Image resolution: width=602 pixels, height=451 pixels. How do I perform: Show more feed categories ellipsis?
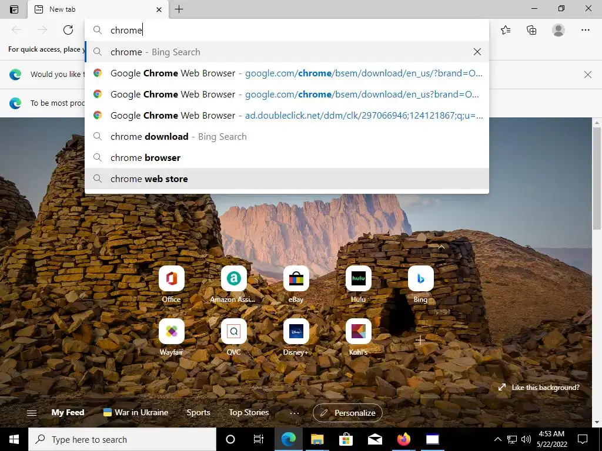coord(295,413)
